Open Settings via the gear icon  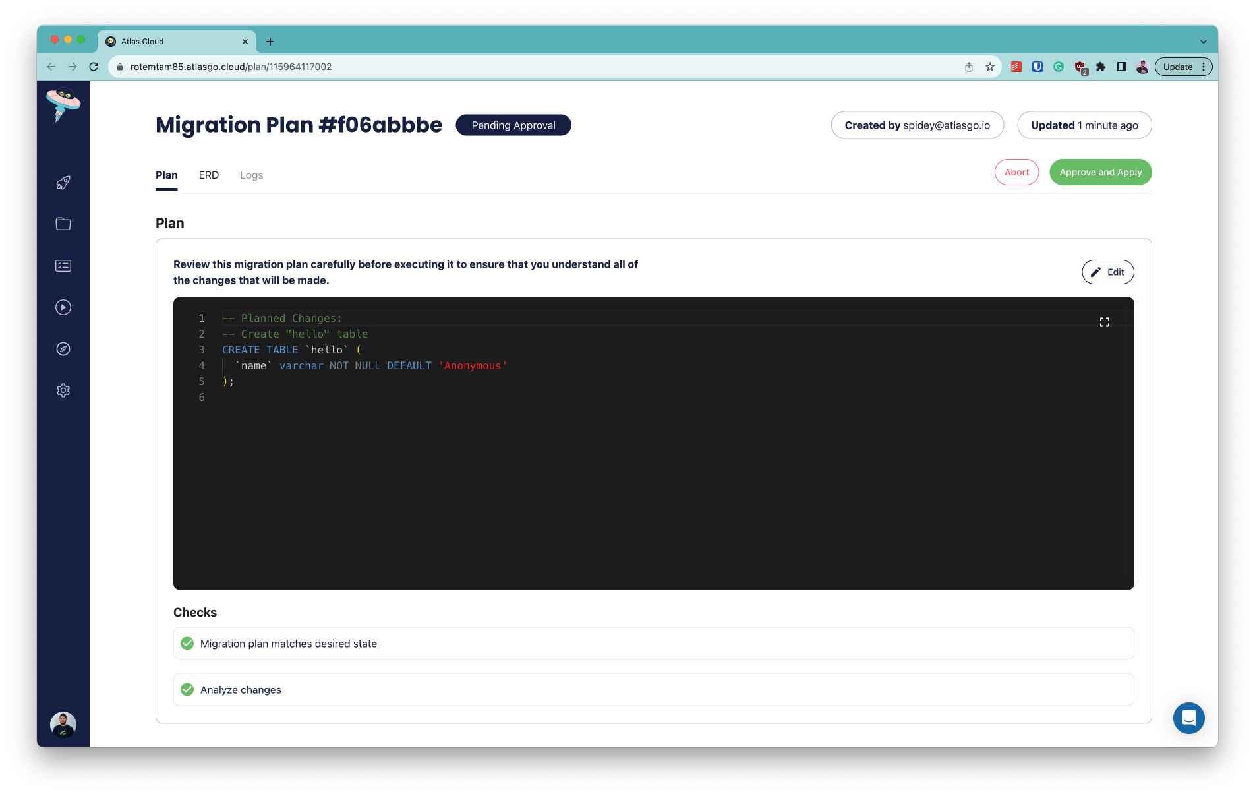click(x=63, y=390)
